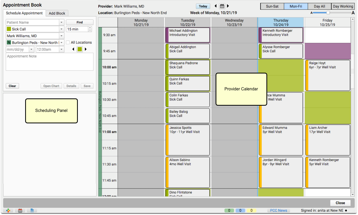Open the calendar icon in bottom bar

(20, 211)
